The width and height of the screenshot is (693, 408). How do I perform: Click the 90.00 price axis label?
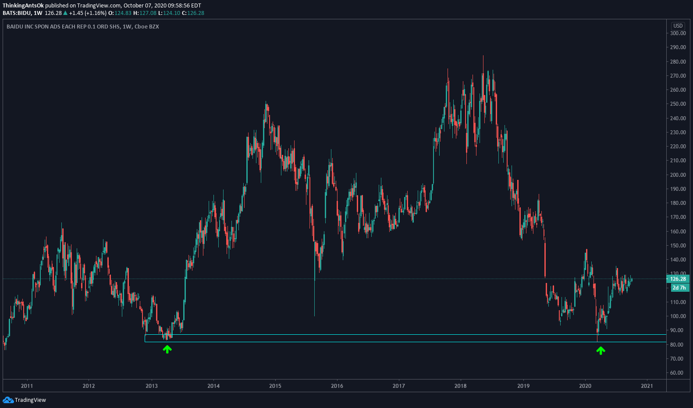coord(677,330)
